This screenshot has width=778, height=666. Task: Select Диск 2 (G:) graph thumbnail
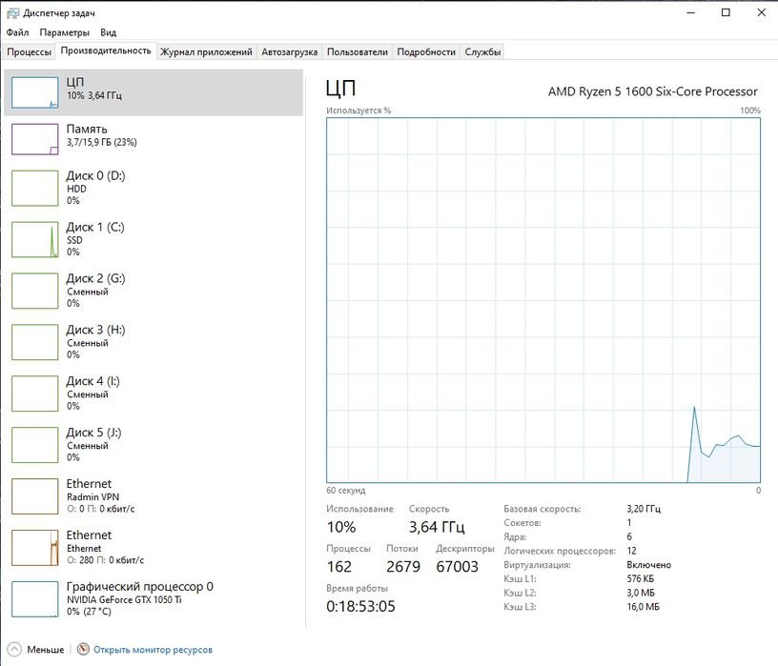(x=34, y=291)
